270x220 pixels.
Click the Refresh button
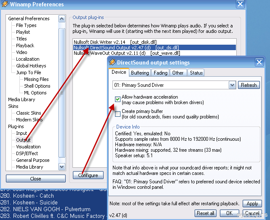pos(249,85)
